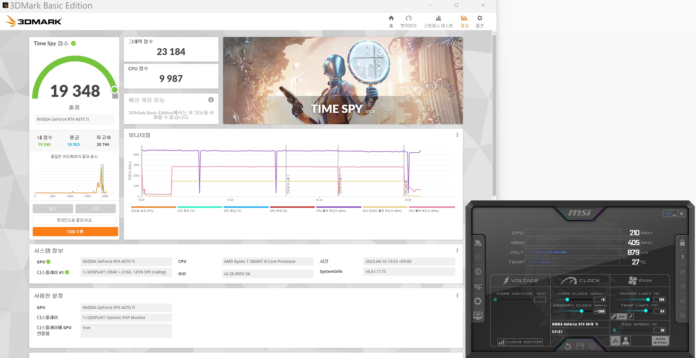Image resolution: width=696 pixels, height=358 pixels.
Task: Click Afterburner core clock slider handle
Action: pos(567,300)
